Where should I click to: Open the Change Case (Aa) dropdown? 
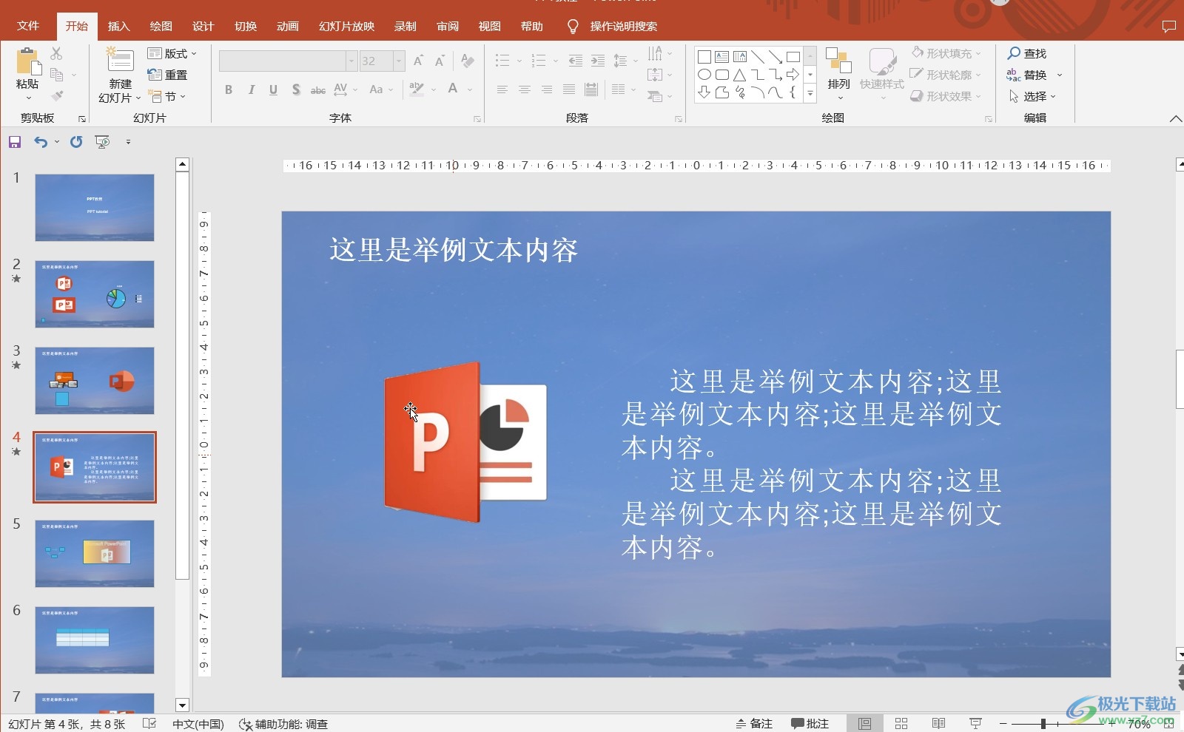pyautogui.click(x=381, y=89)
